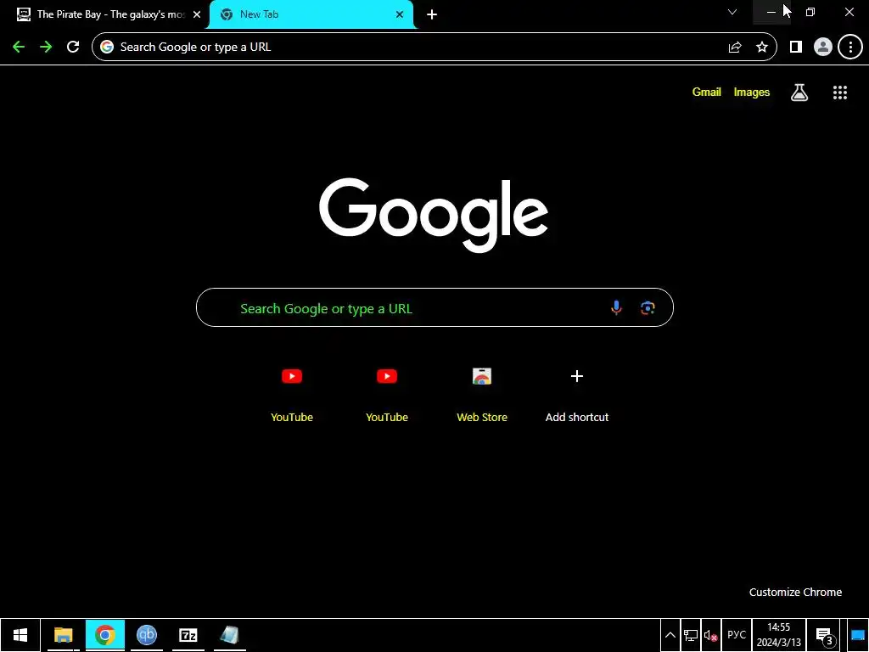Click the Google icon in address bar
This screenshot has width=869, height=652.
[107, 48]
